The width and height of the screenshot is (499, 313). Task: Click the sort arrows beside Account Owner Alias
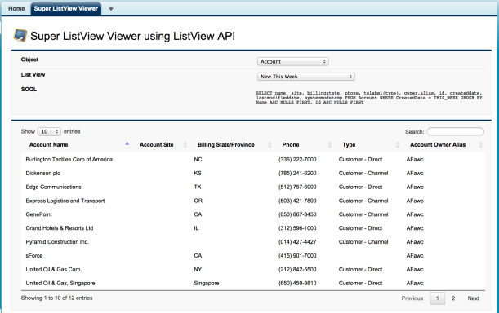[480, 145]
